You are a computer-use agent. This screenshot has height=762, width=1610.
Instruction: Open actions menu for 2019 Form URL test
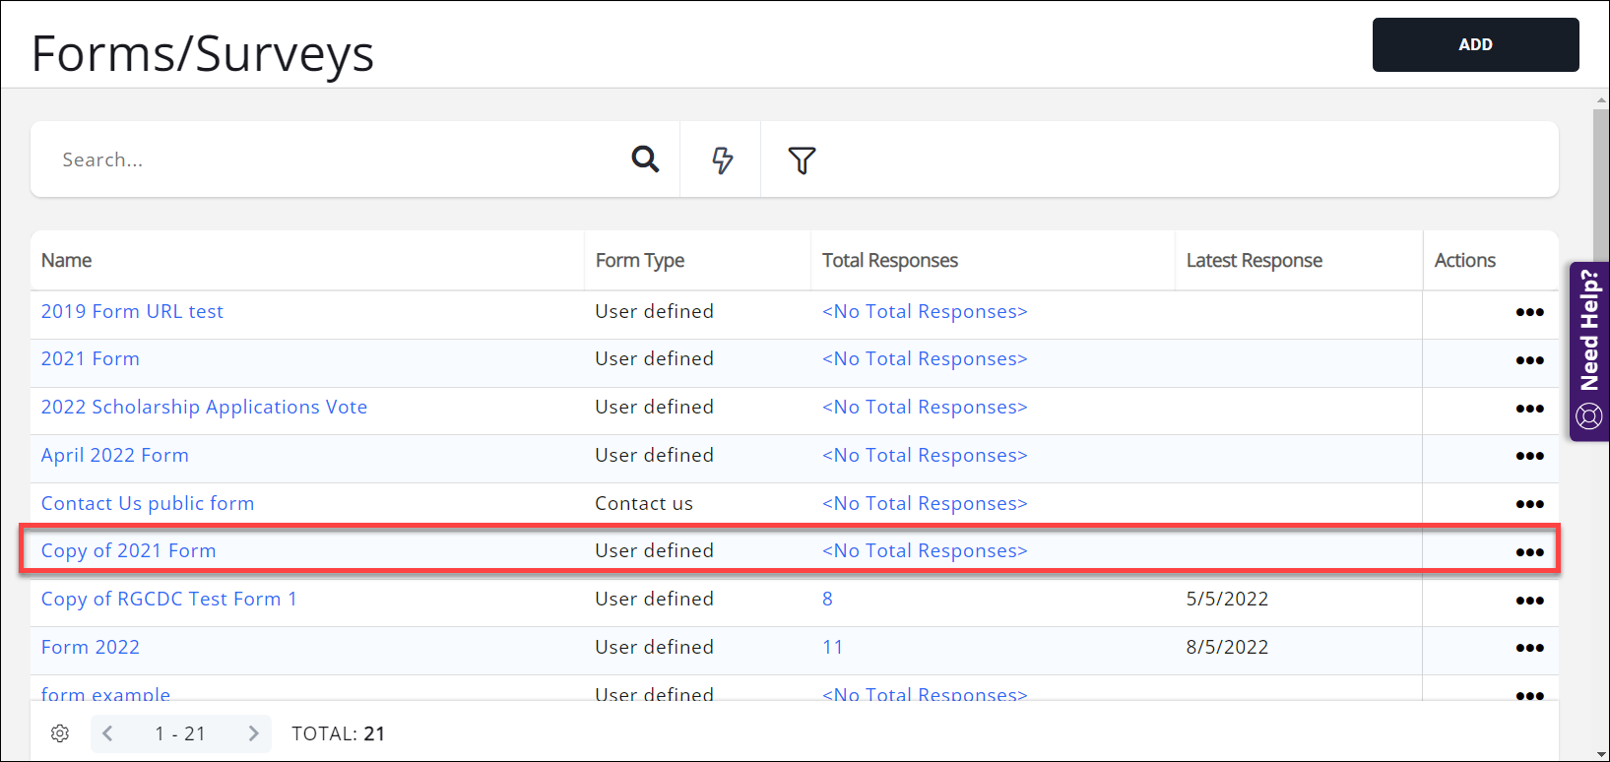1529,312
